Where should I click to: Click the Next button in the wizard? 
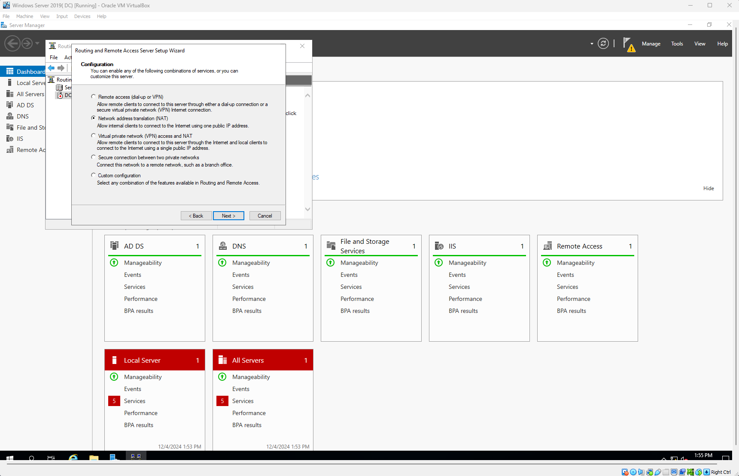228,216
